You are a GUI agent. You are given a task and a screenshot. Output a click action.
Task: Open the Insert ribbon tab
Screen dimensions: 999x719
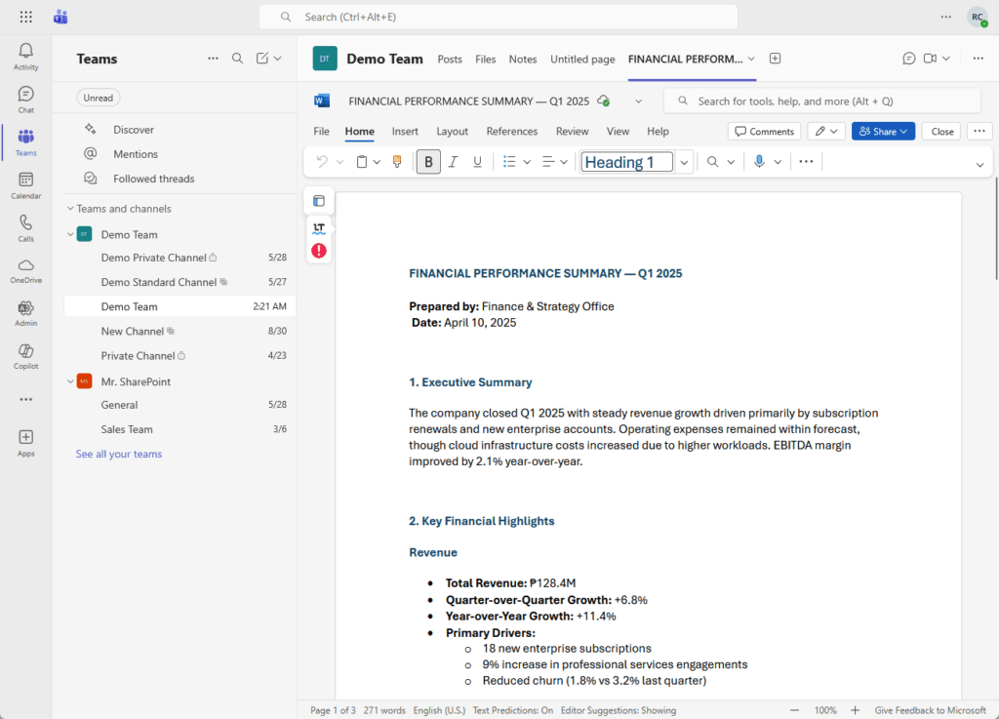pyautogui.click(x=405, y=131)
